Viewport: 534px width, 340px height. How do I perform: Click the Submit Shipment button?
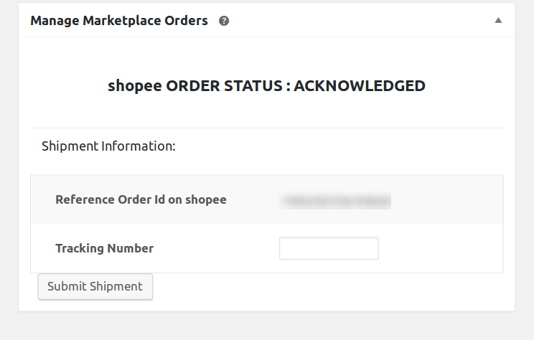coord(95,287)
